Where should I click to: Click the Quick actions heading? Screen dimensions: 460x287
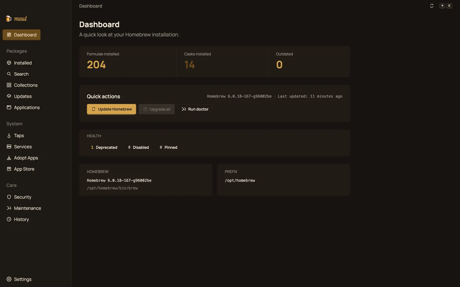click(103, 96)
